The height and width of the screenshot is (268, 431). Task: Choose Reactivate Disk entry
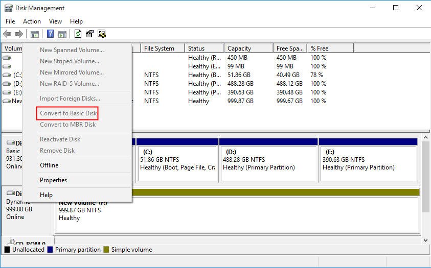(60, 139)
